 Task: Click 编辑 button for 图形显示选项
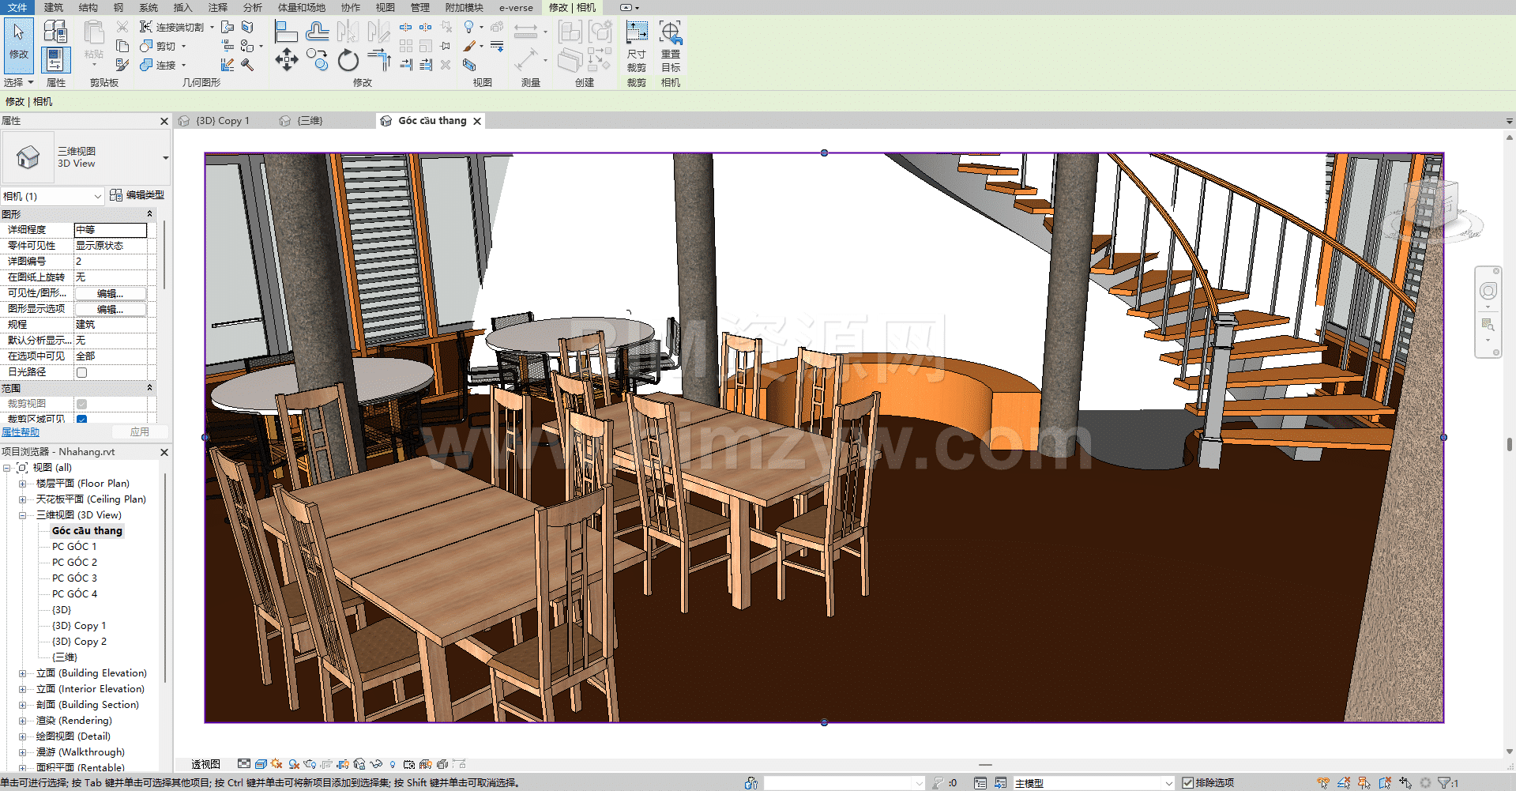pos(110,309)
